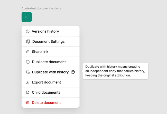This screenshot has width=167, height=114.
Task: Click the question mark help icon
Action: tap(73, 72)
